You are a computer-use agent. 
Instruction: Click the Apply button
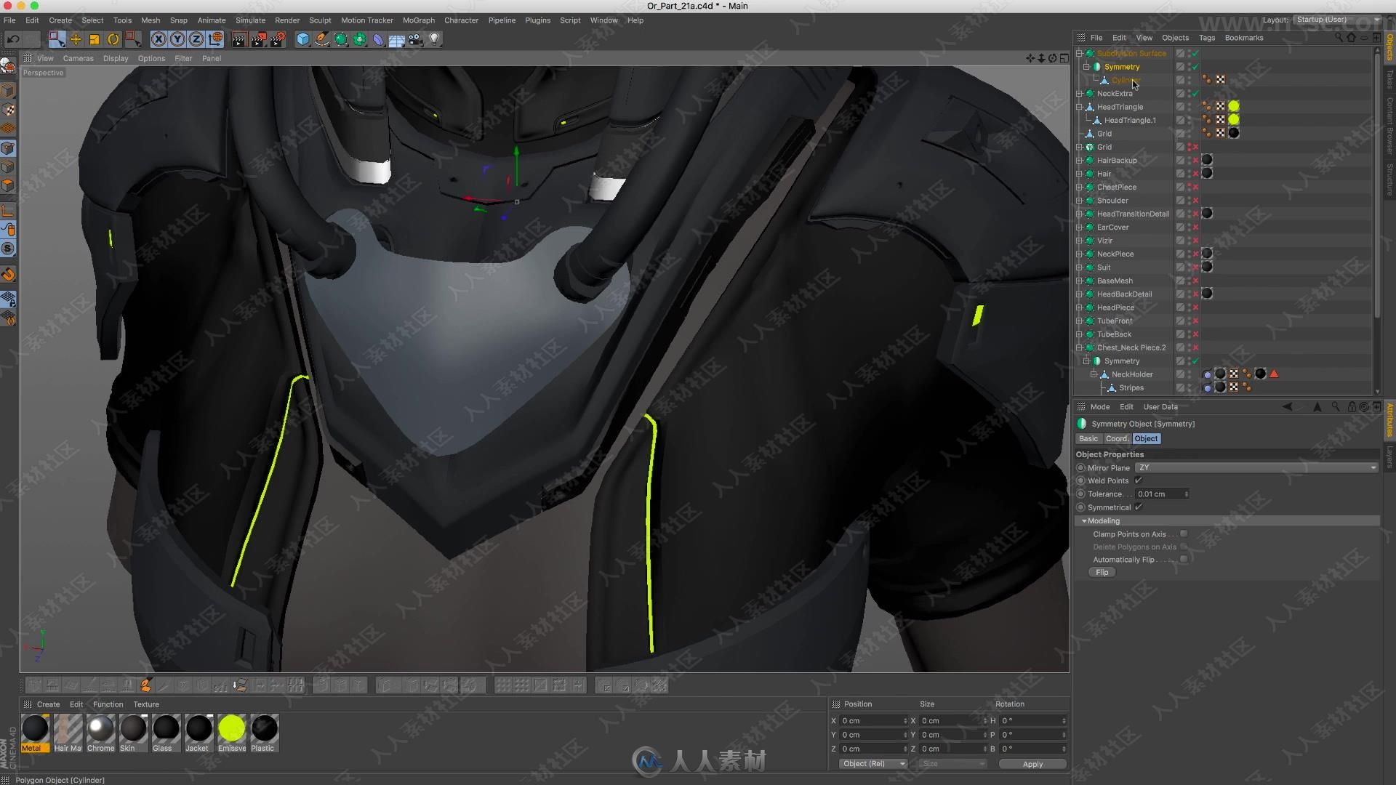click(1032, 764)
